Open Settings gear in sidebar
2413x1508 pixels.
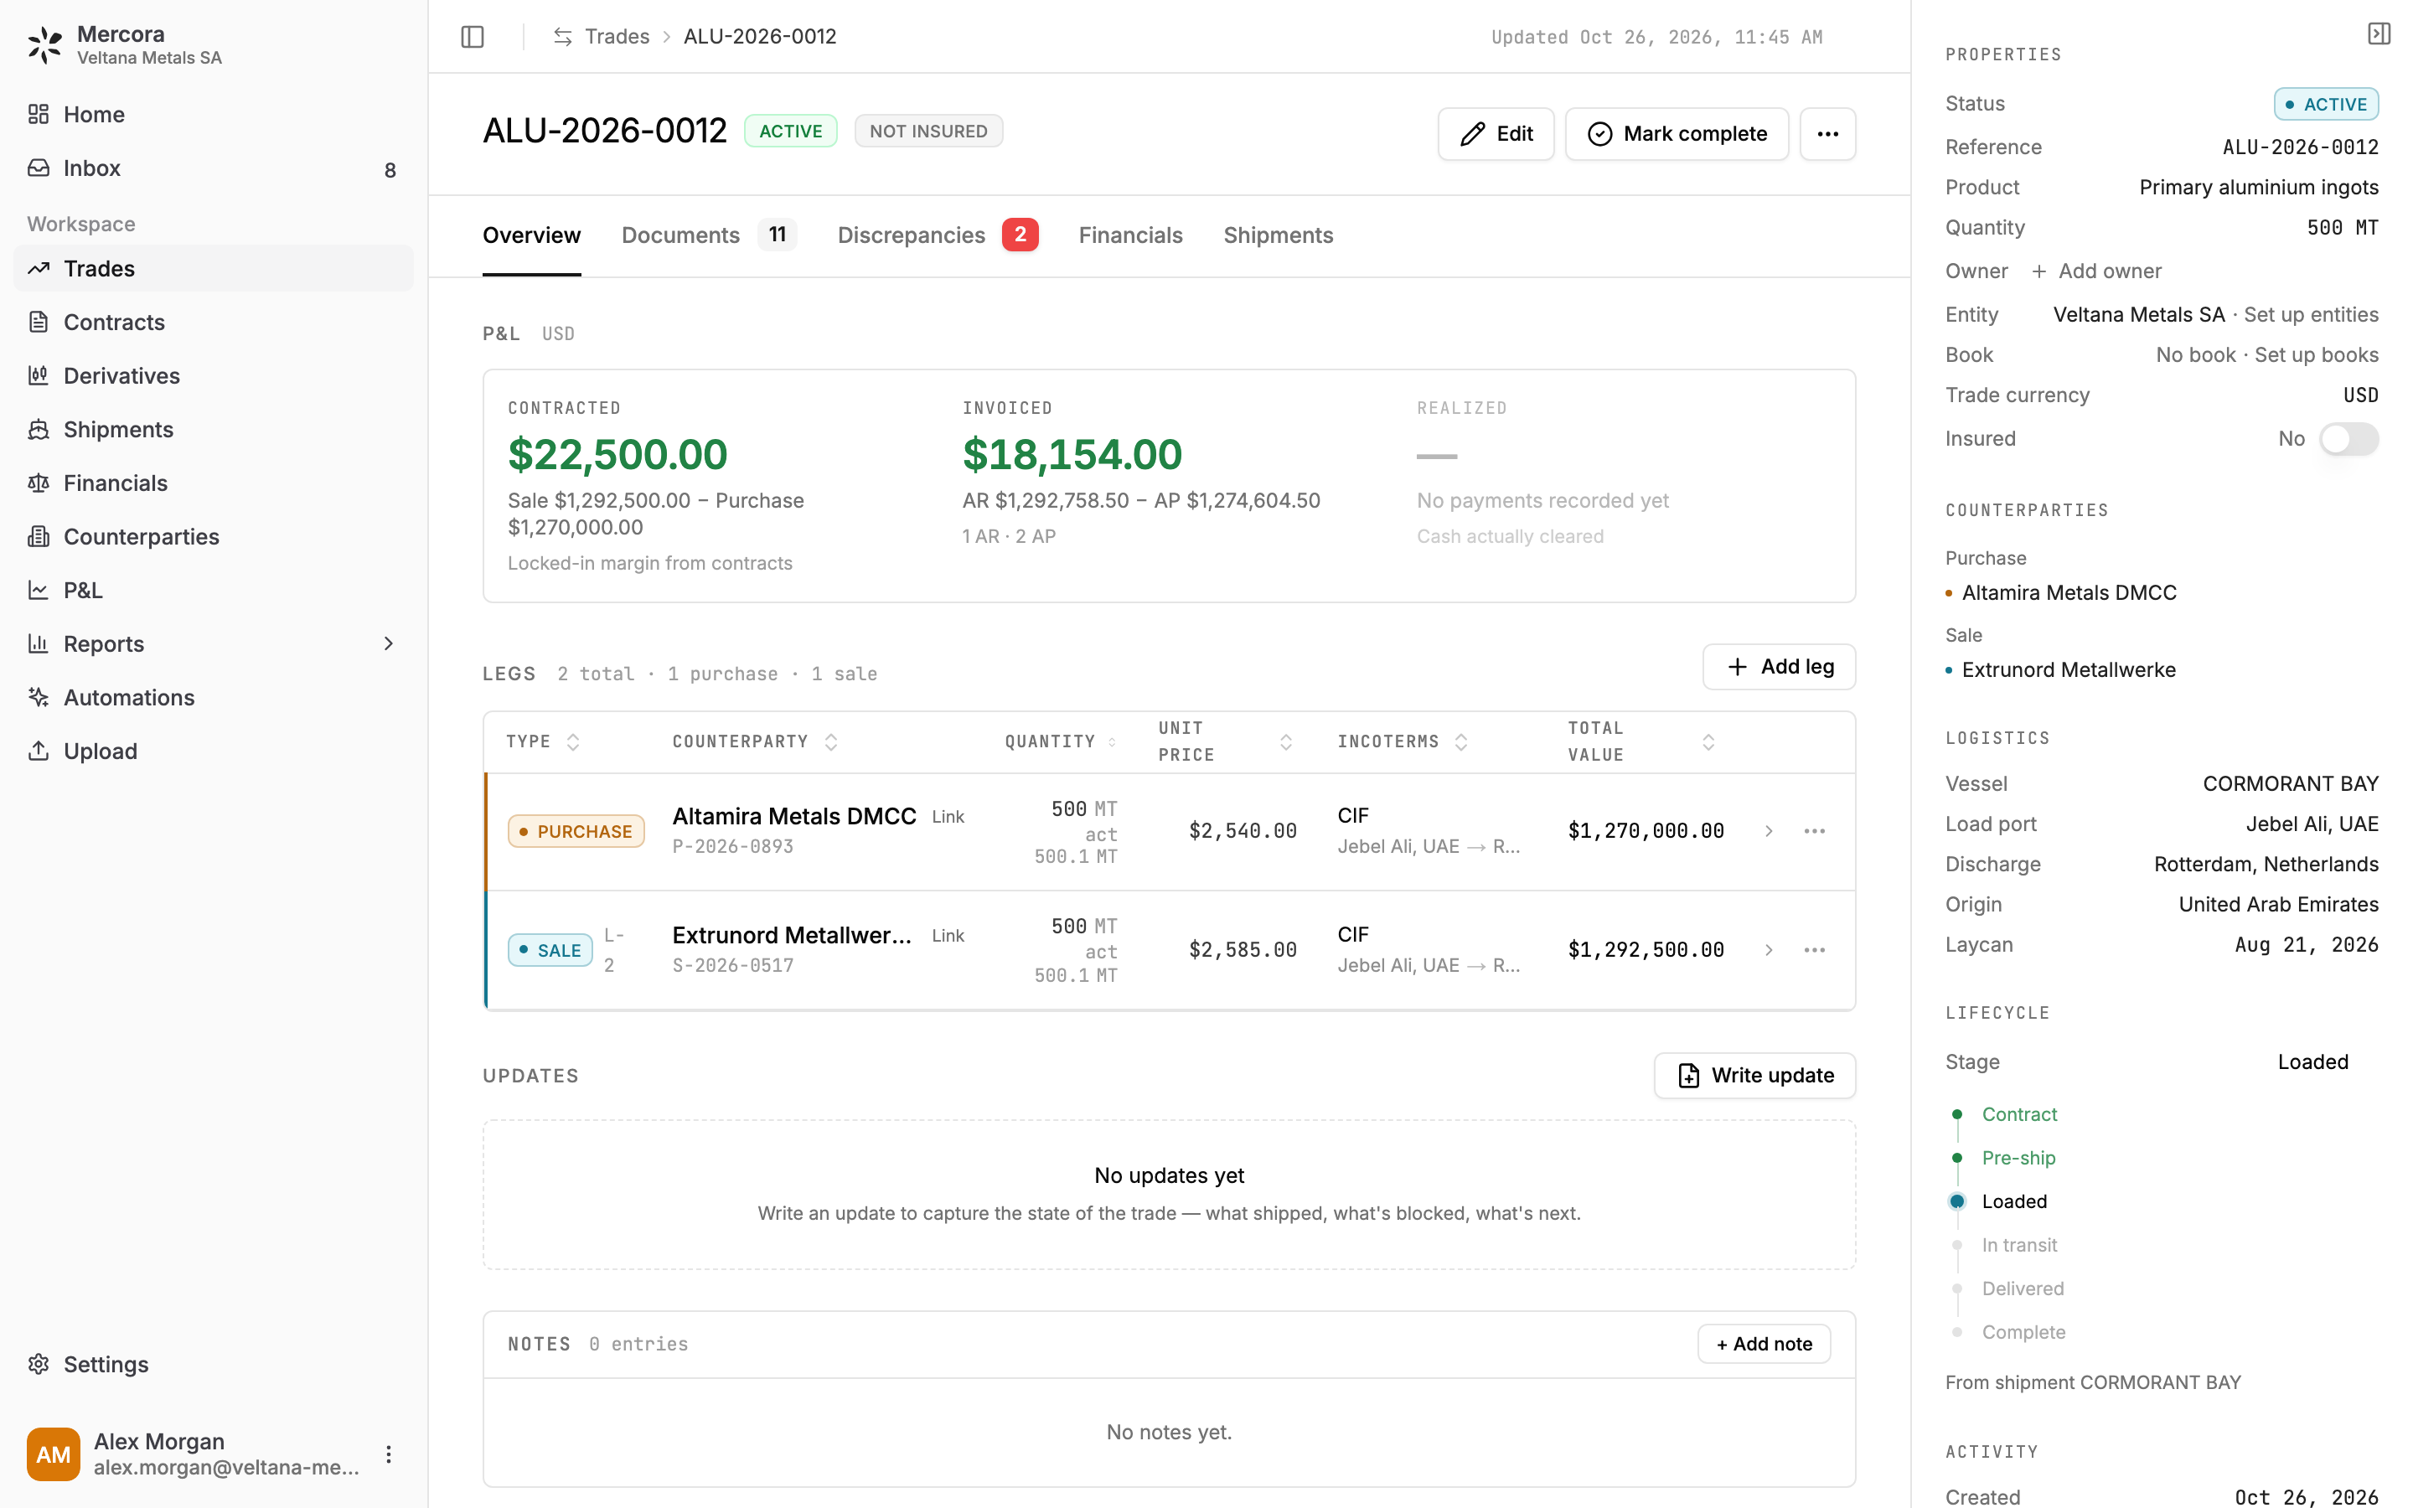tap(39, 1363)
